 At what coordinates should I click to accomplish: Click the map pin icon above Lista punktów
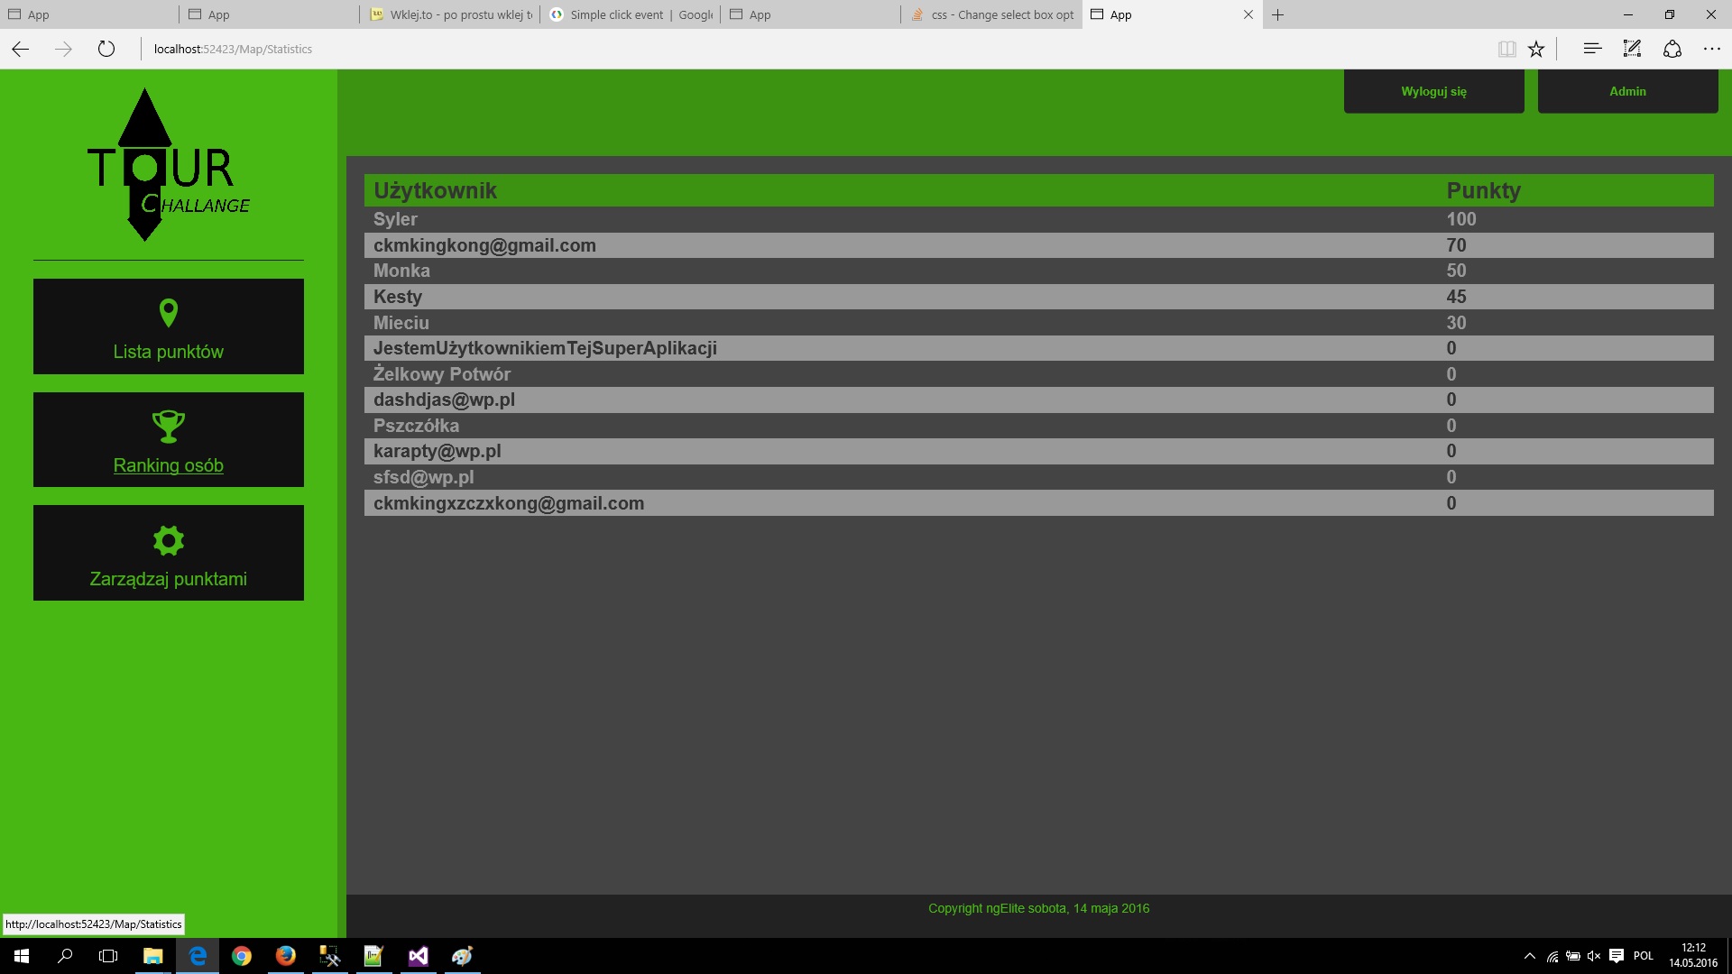(168, 313)
